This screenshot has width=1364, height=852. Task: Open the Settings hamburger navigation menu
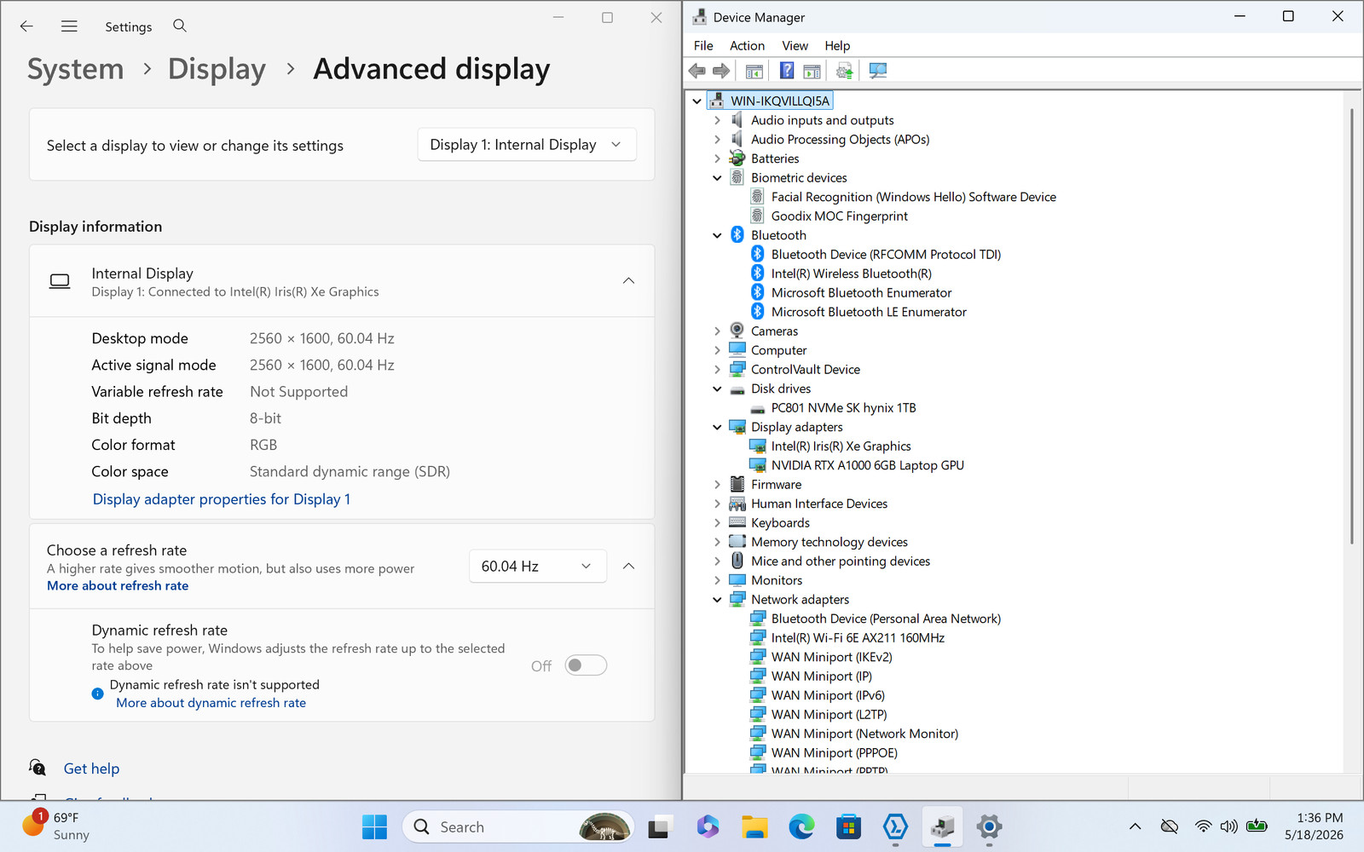tap(69, 26)
